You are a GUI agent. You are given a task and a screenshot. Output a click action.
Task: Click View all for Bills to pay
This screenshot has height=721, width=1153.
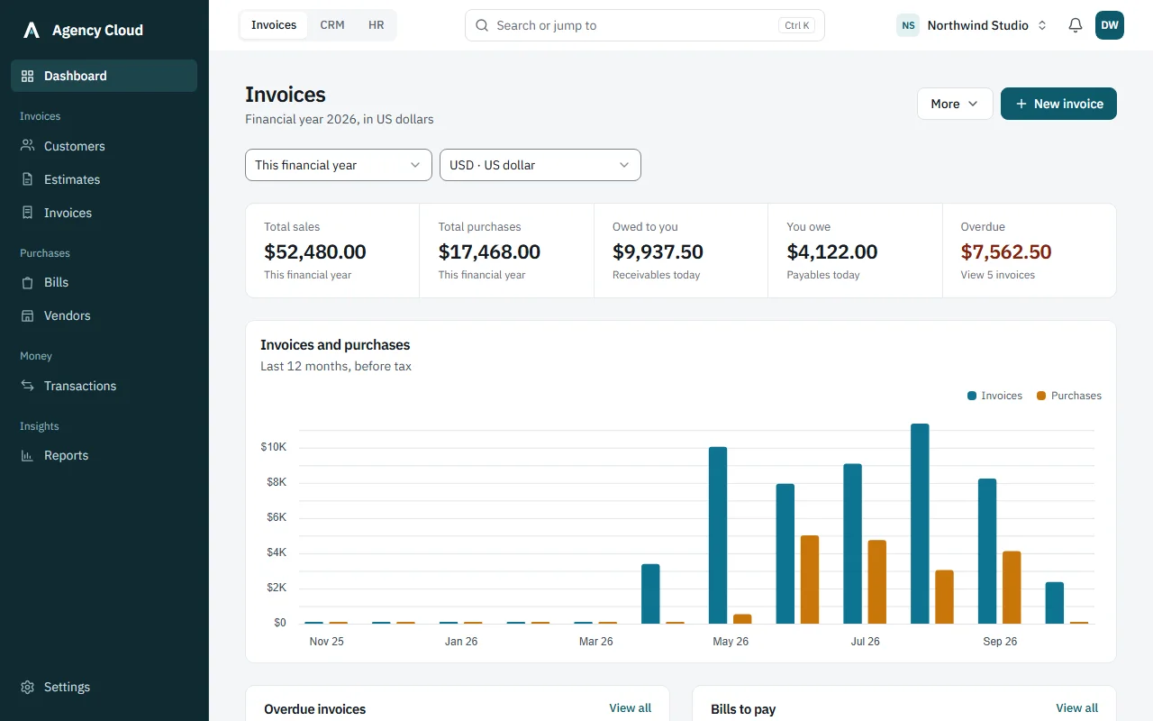(x=1077, y=708)
